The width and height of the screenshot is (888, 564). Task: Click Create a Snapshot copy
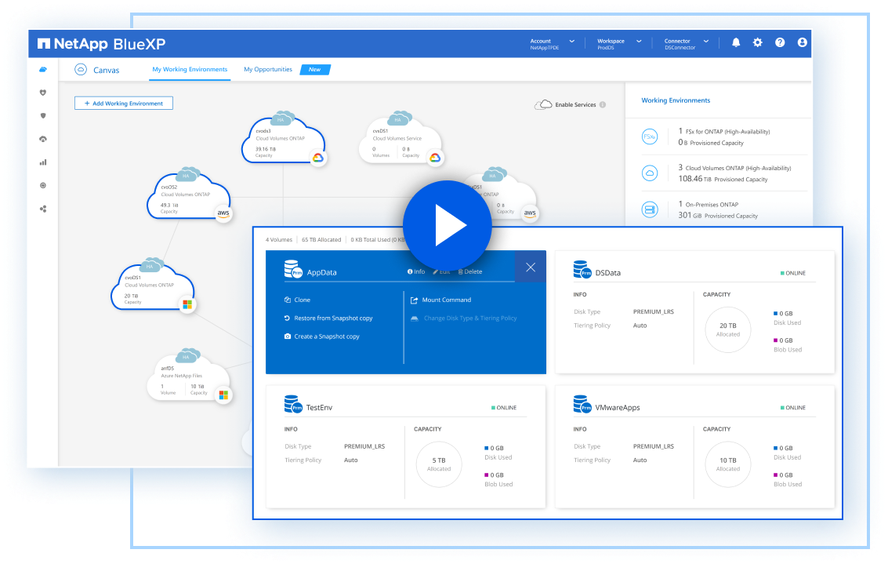click(x=326, y=337)
